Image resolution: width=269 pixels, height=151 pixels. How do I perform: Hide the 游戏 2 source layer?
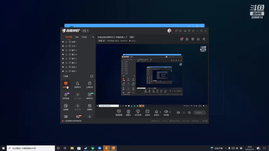[63, 67]
